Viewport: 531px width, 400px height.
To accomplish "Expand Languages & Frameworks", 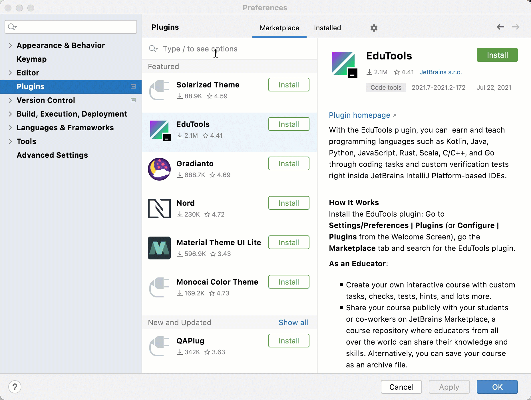I will [x=10, y=127].
